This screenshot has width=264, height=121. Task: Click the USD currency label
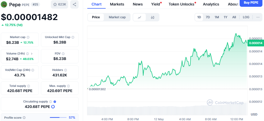254,114
